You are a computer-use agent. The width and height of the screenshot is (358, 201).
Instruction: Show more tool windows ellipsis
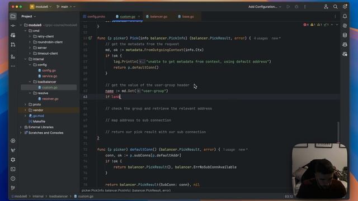(x=13, y=66)
